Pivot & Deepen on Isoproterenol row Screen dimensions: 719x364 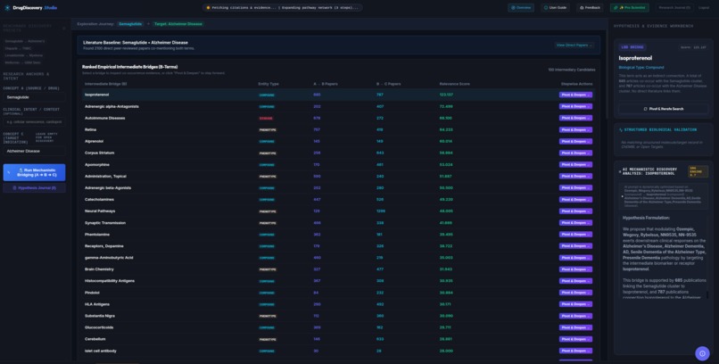(575, 95)
